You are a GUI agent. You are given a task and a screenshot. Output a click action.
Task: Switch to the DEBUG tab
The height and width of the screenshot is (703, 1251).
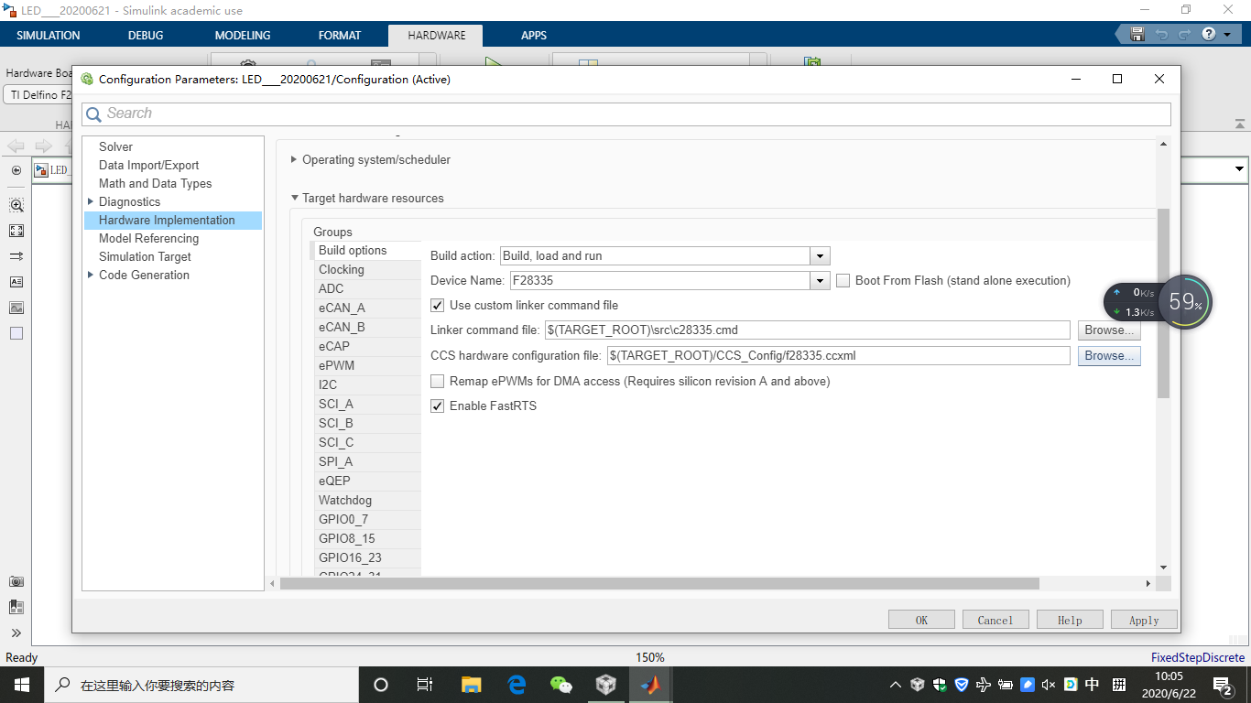pos(146,36)
